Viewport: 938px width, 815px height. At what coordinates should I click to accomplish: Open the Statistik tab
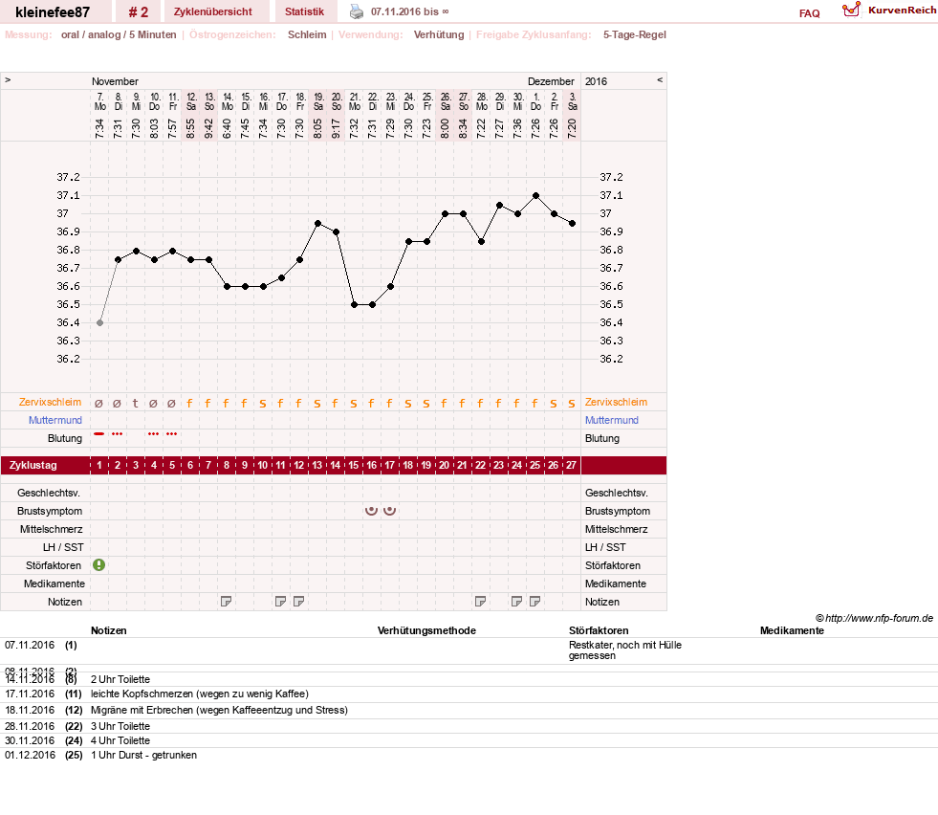[x=304, y=11]
